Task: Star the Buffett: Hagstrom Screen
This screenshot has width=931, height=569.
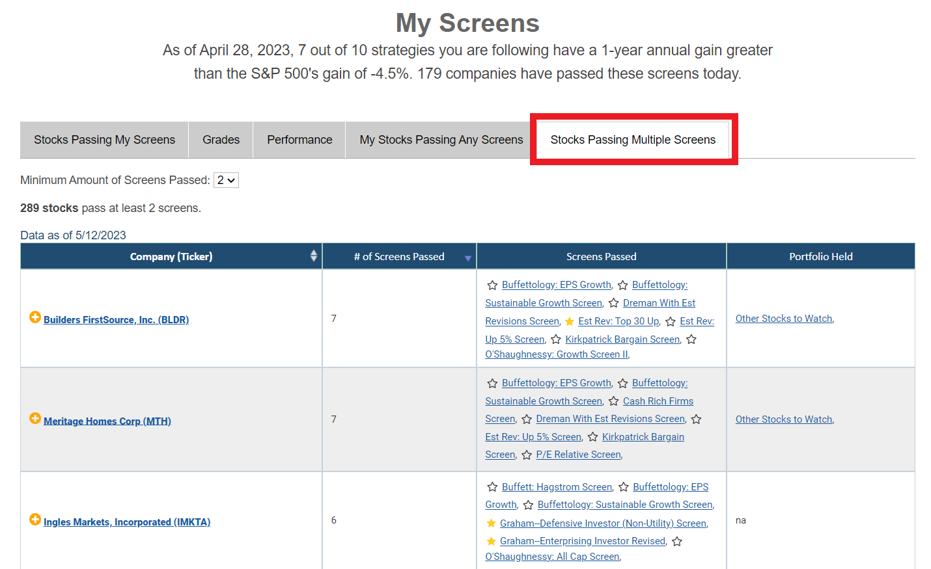Action: (x=492, y=487)
